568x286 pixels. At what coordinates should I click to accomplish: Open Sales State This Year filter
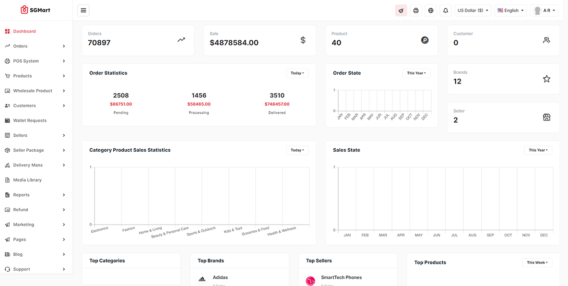pos(538,150)
